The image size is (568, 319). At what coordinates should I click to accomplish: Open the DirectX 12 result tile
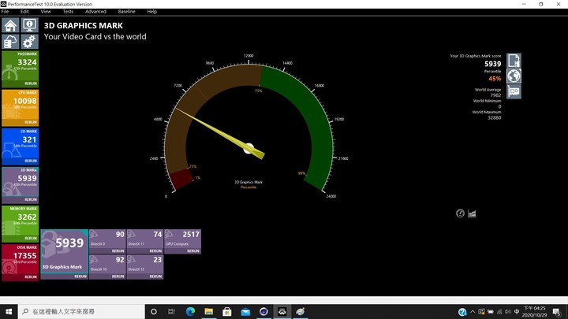145,267
